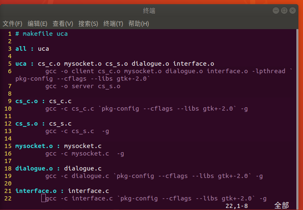Screen dimensions: 303x210
Task: Minimize the terminal window
Action: (276, 10)
